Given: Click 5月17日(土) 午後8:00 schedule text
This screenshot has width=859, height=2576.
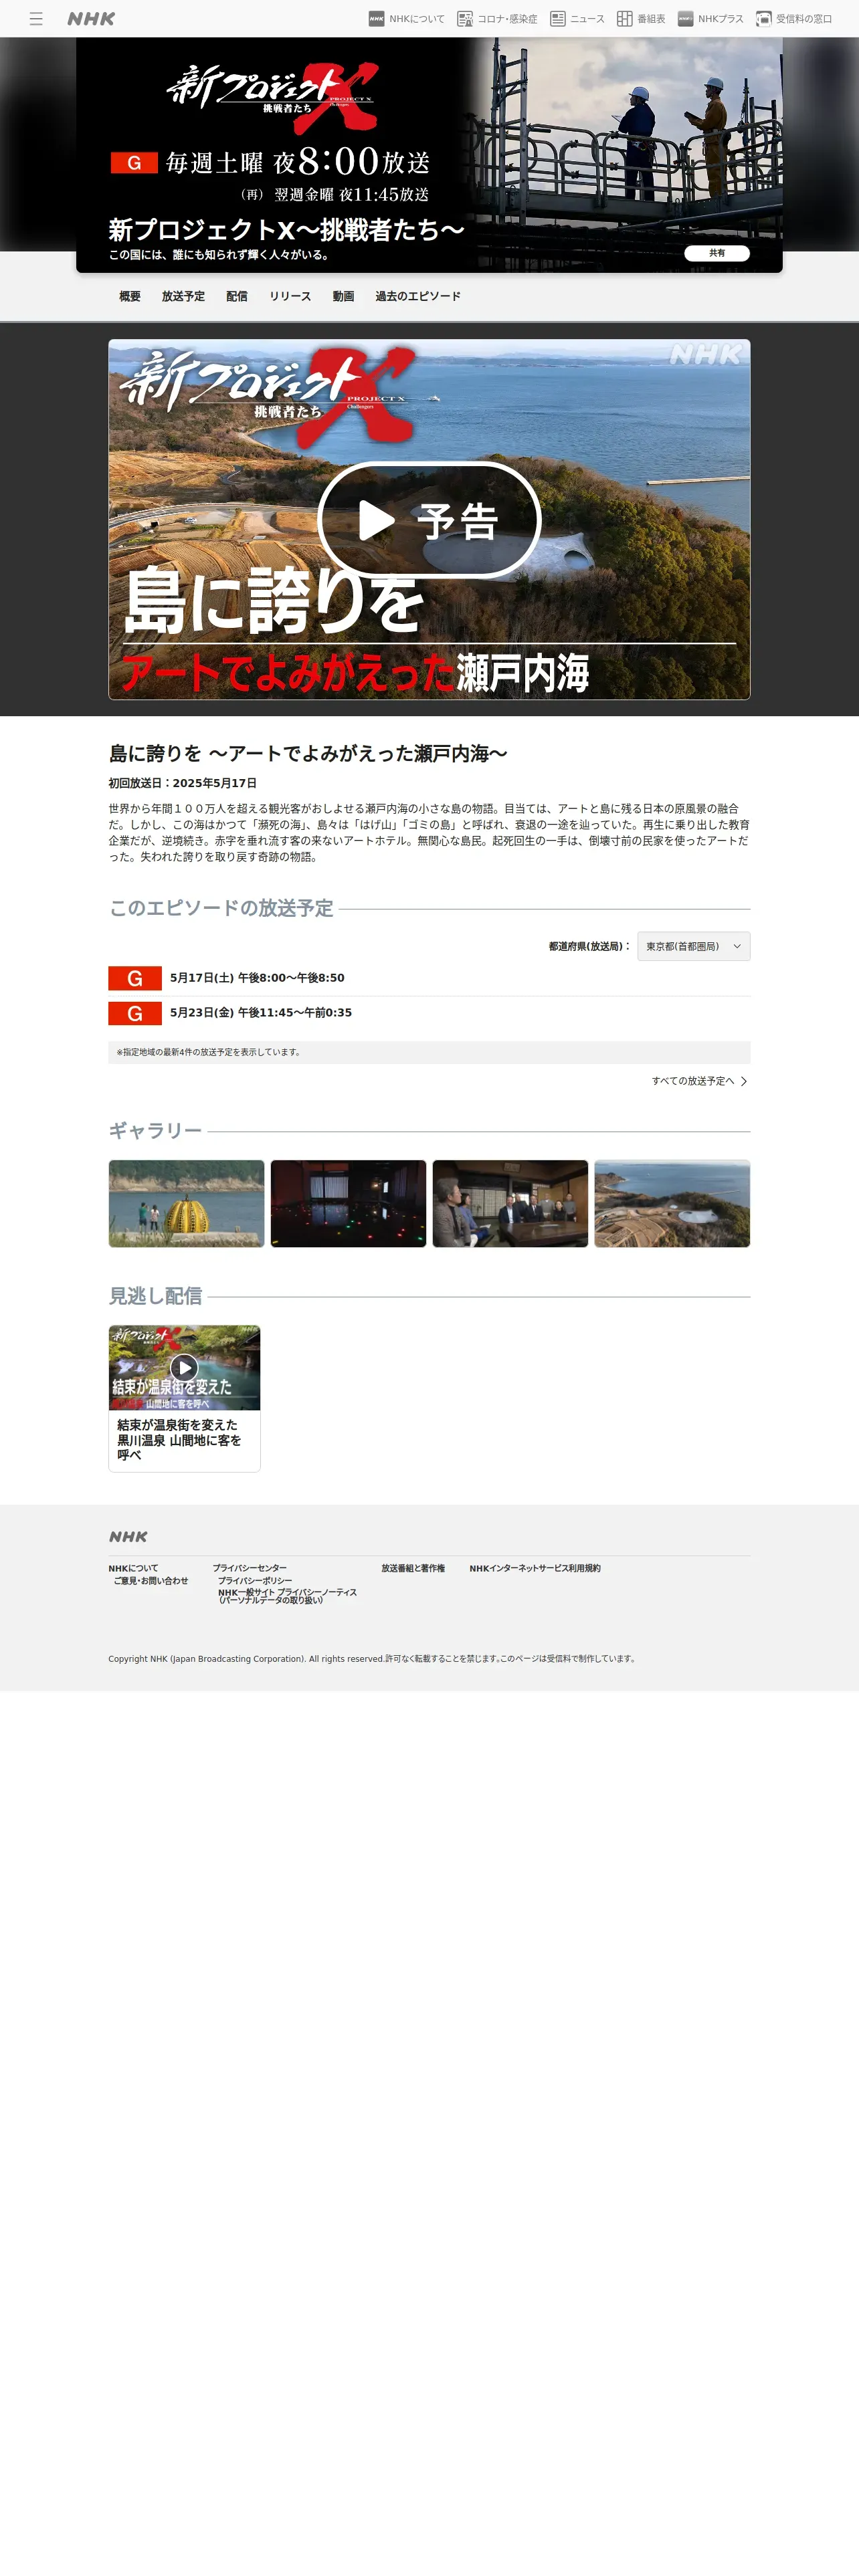Looking at the screenshot, I should coord(257,978).
